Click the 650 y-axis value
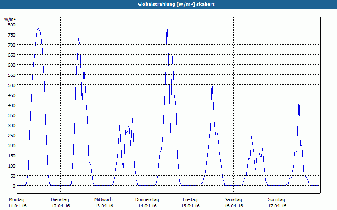 [11, 55]
